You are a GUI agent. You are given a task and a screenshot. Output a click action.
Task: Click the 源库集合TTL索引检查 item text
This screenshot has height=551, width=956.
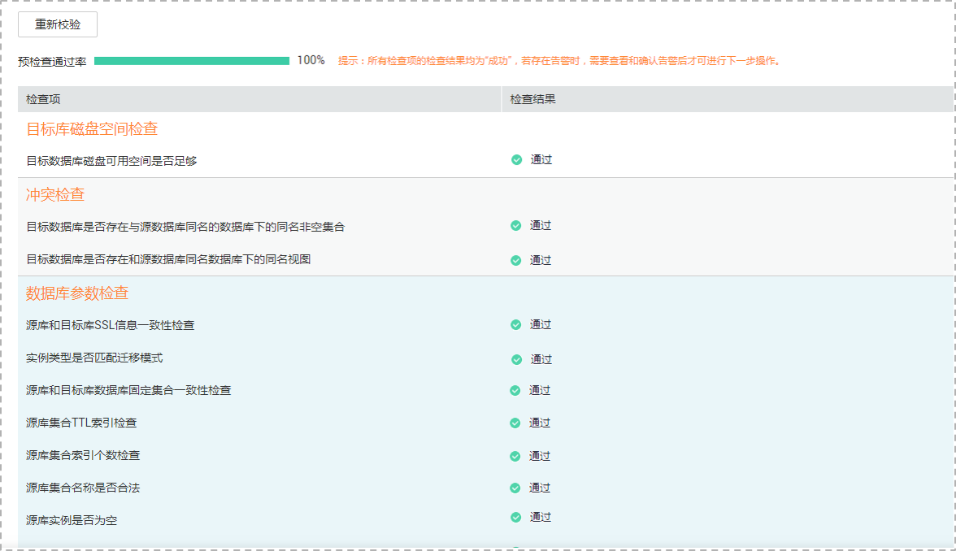tap(81, 423)
